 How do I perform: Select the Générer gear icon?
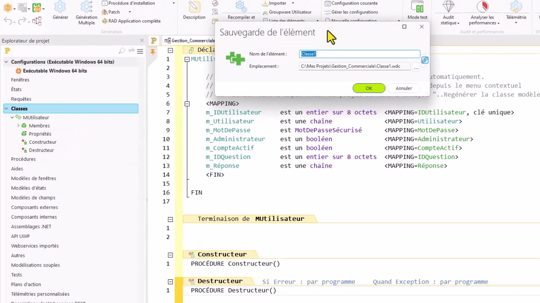click(x=60, y=8)
